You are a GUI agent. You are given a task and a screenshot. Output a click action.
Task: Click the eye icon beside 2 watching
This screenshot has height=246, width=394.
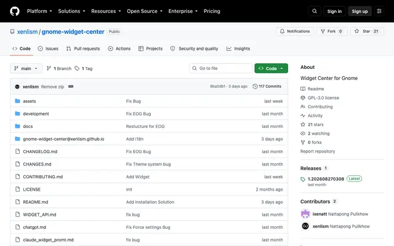(x=303, y=133)
